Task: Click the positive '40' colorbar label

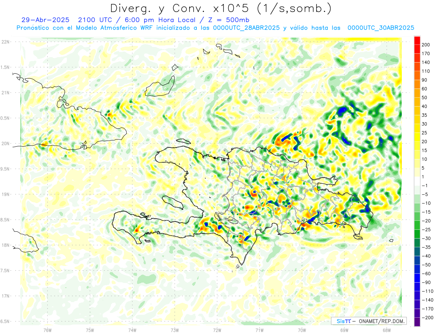Action: (425, 106)
